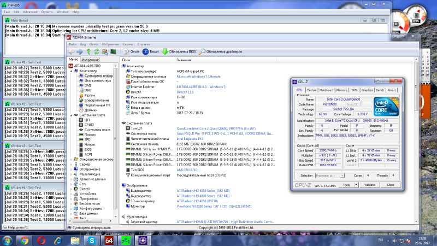Open Google Chrome from the taskbar
The image size is (437, 246).
tap(24, 241)
